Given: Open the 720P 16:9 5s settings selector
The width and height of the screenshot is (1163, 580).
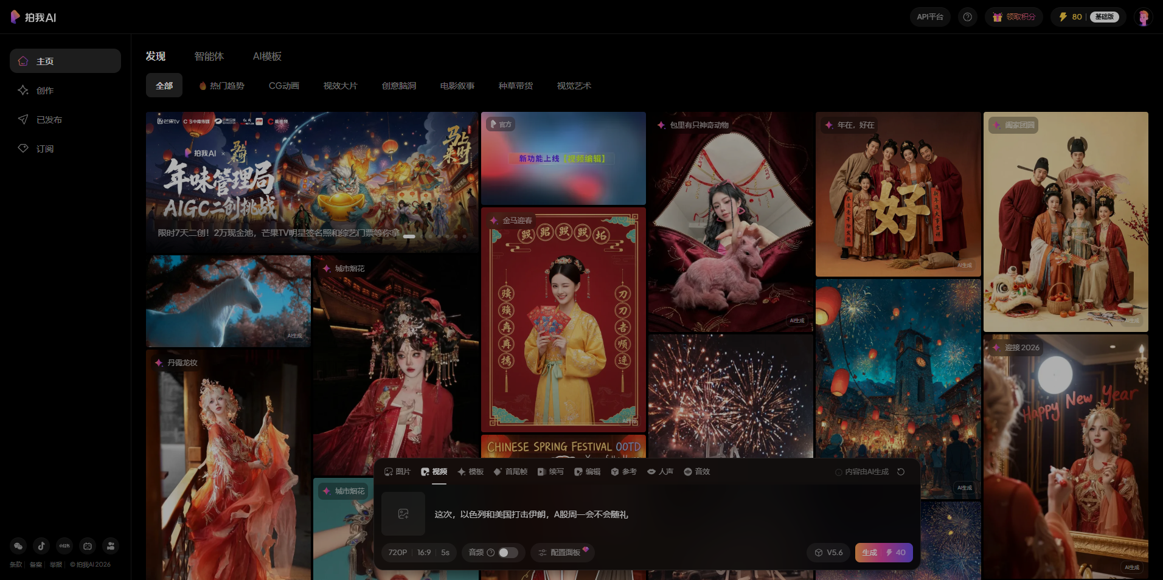Looking at the screenshot, I should (x=418, y=553).
